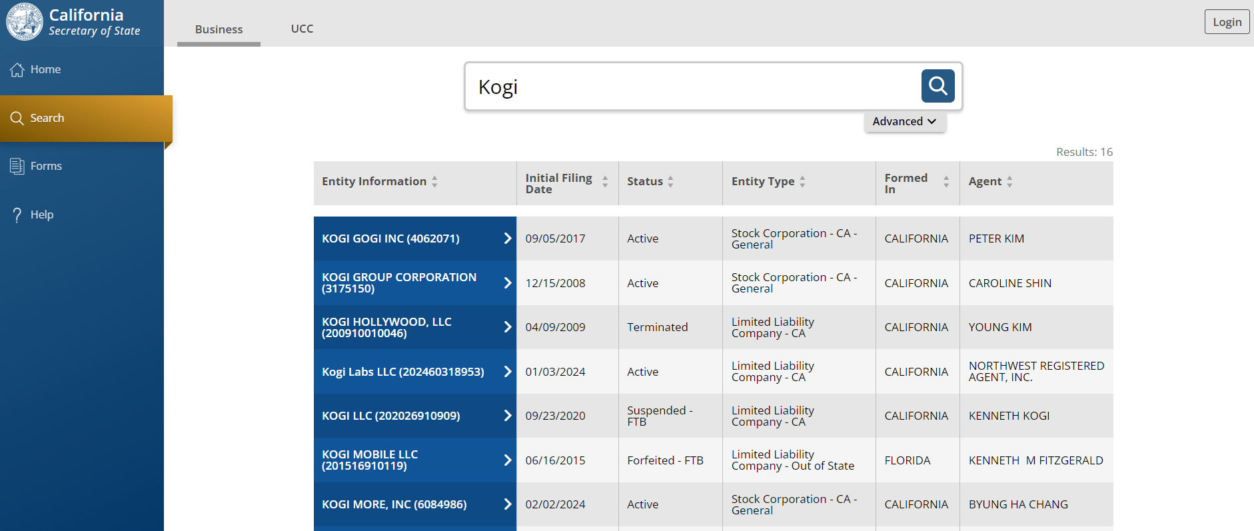
Task: Click the Login button
Action: coord(1226,22)
